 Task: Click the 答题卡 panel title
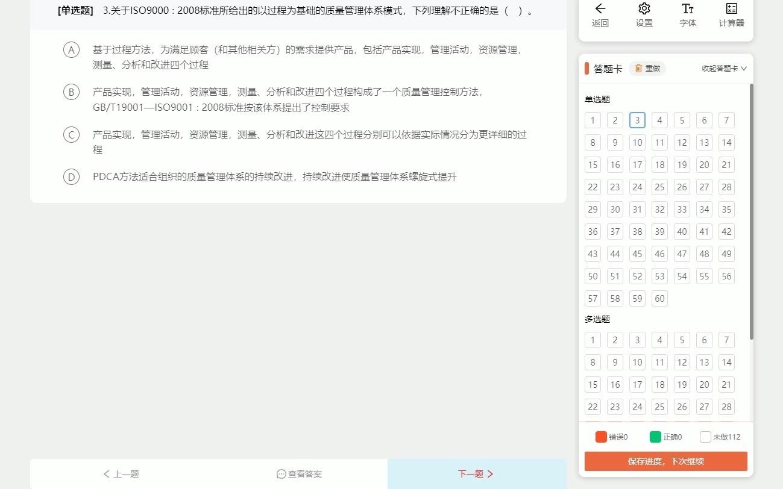click(x=608, y=69)
